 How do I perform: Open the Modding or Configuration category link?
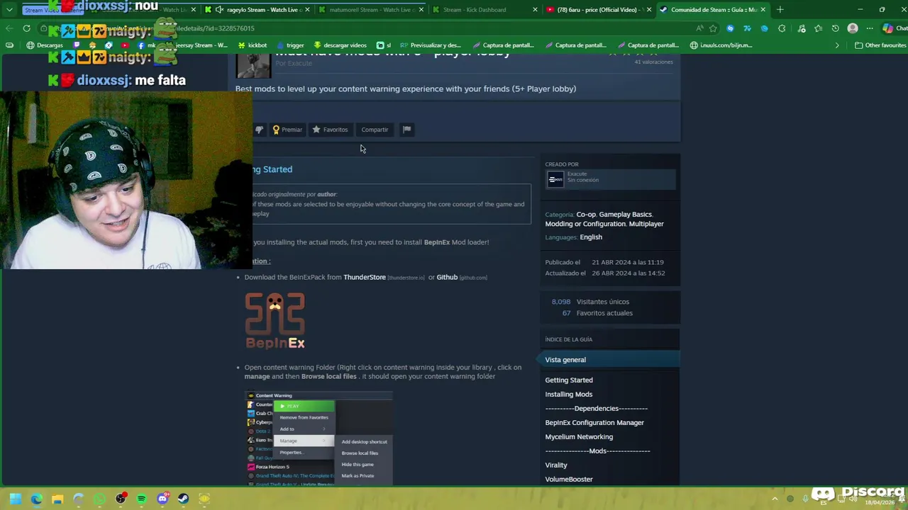coord(585,224)
